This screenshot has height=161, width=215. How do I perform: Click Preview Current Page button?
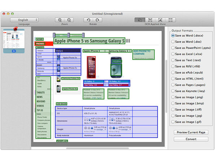(x=191, y=133)
